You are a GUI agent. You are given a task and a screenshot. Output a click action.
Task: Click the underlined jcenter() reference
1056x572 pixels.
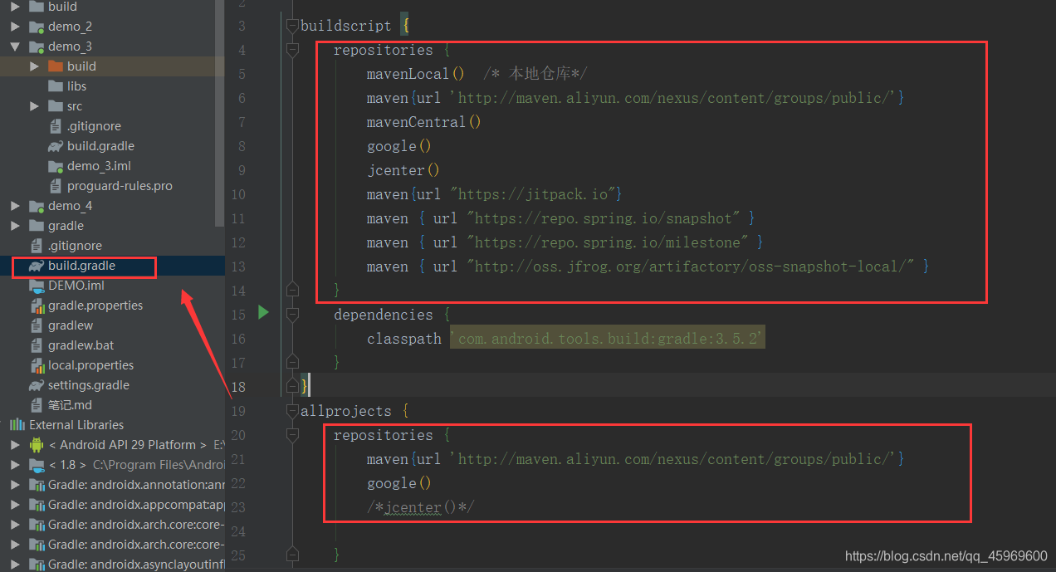[413, 507]
